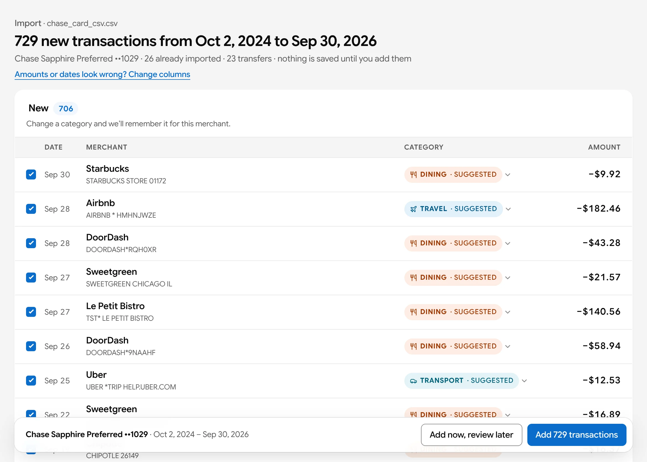Click the AMOUNT column header
The width and height of the screenshot is (647, 462).
click(604, 147)
